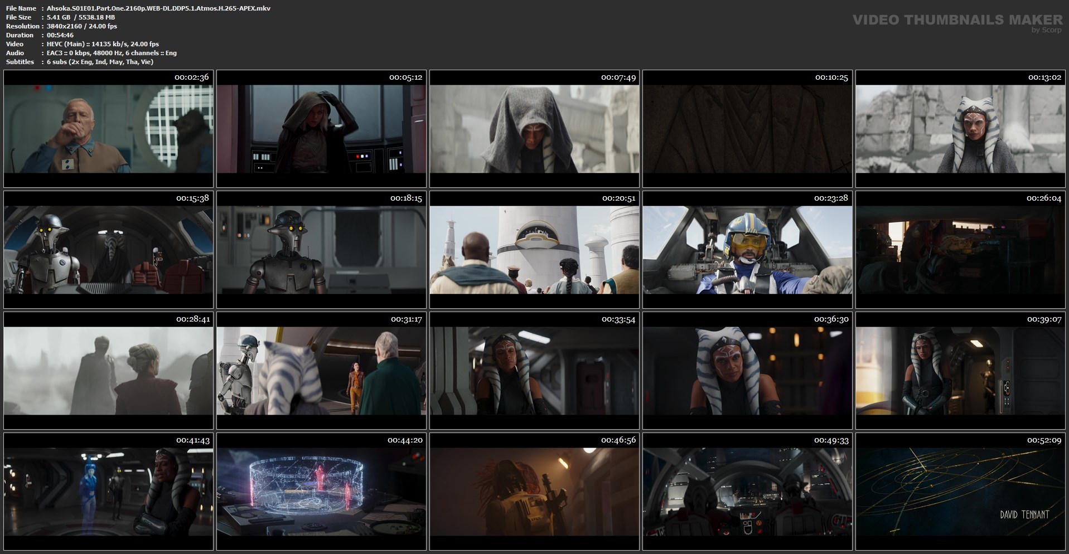Open the pilot thumbnail at 00:23:28
This screenshot has width=1069, height=554.
[x=747, y=250]
